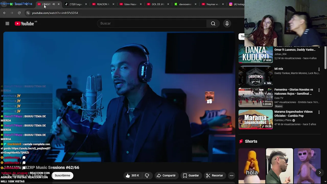Click the Recortar clip button
The image size is (327, 184).
click(x=215, y=176)
